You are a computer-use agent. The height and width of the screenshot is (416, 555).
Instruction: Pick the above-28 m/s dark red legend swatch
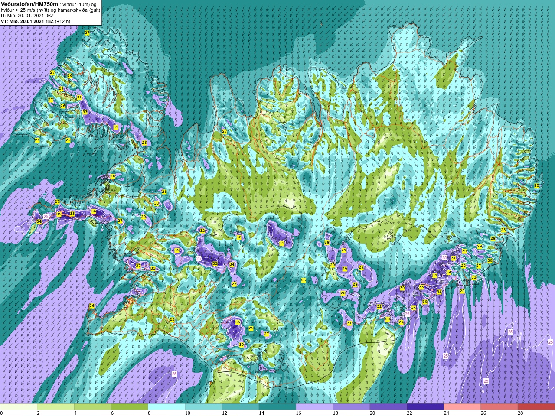[x=536, y=407]
